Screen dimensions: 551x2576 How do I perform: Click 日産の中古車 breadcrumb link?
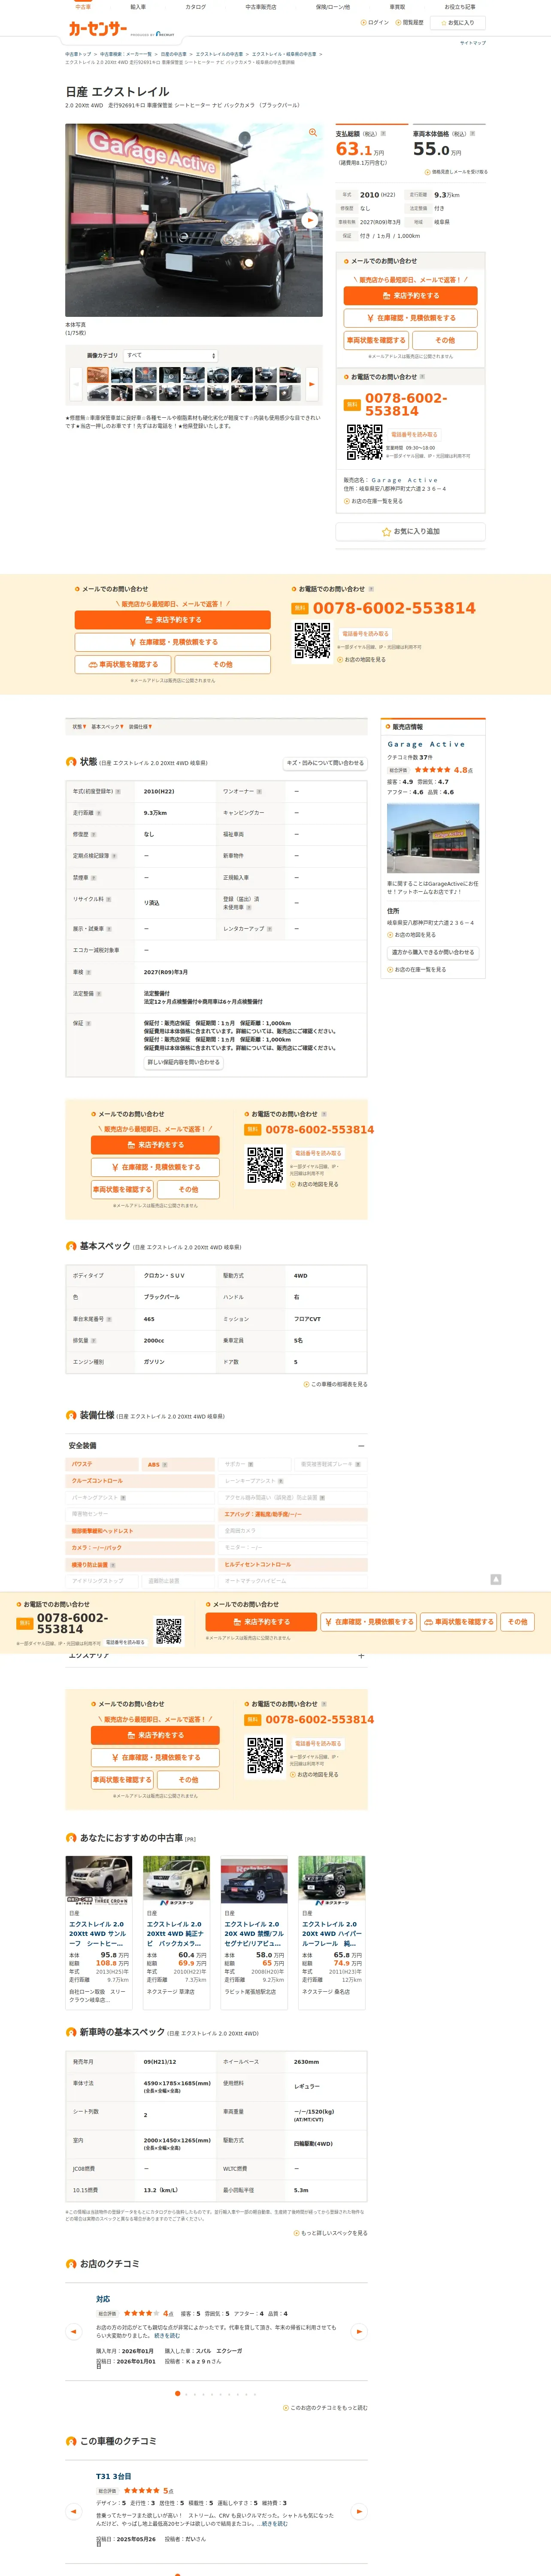[174, 54]
